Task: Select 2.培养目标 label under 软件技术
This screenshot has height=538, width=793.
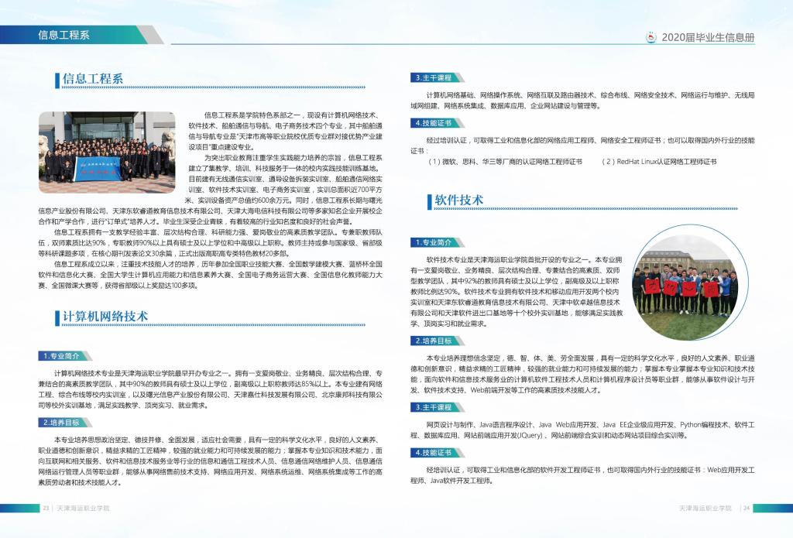Action: (x=434, y=341)
